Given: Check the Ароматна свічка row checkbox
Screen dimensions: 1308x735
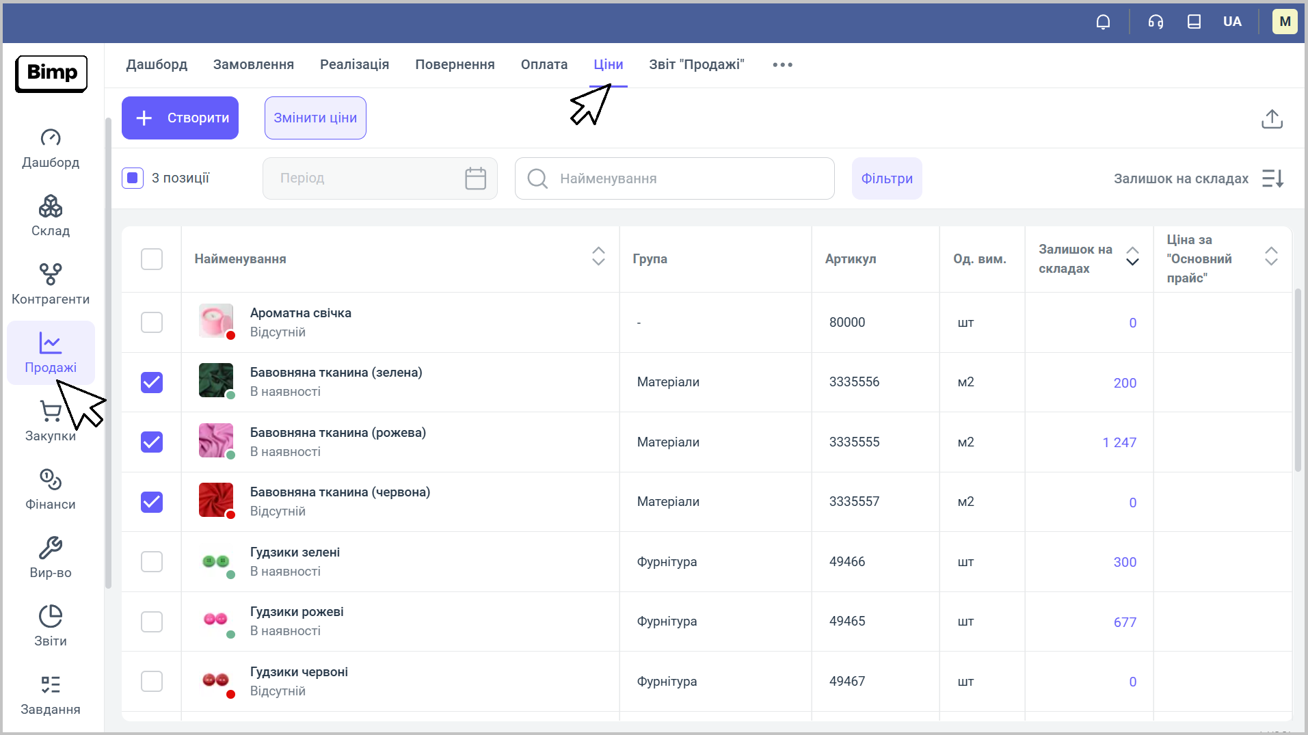Looking at the screenshot, I should (x=152, y=322).
